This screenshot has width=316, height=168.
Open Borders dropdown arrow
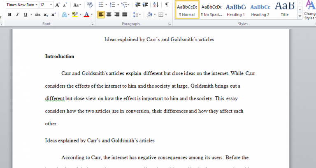[166, 15]
